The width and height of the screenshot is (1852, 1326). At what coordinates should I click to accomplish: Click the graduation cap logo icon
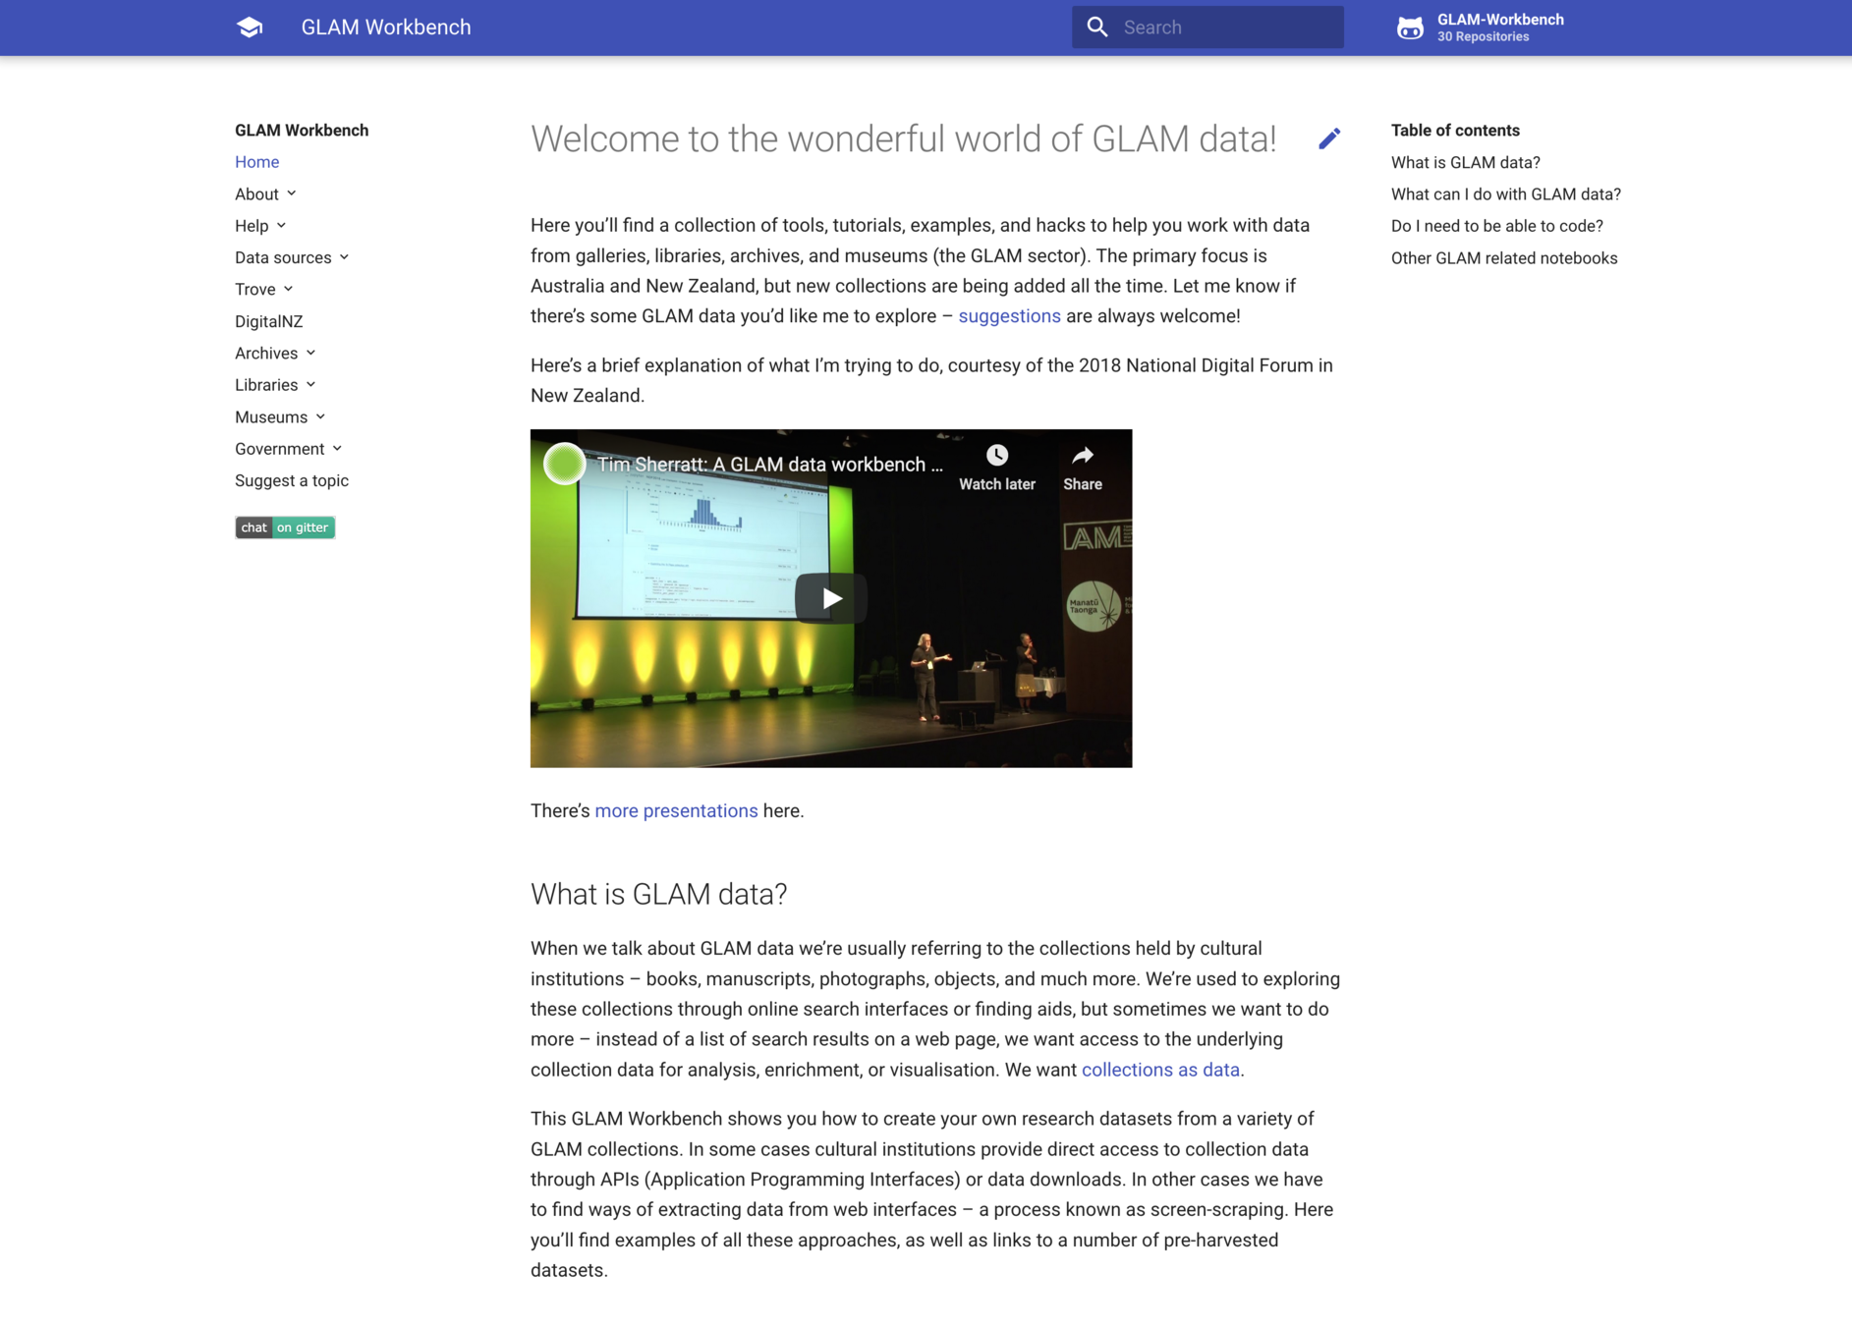tap(250, 28)
